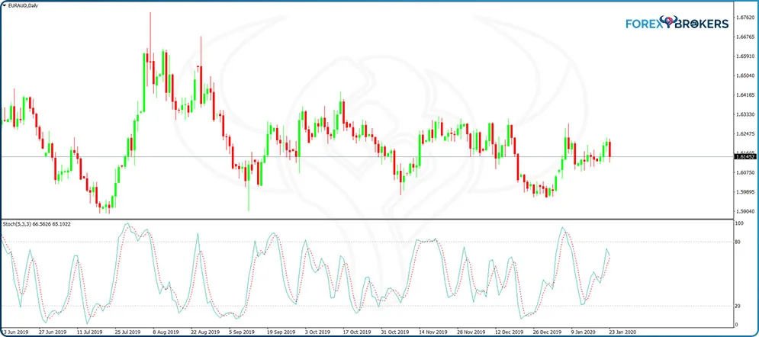Click the 20 level on stochastic scale
The height and width of the screenshot is (337, 759).
[x=738, y=306]
